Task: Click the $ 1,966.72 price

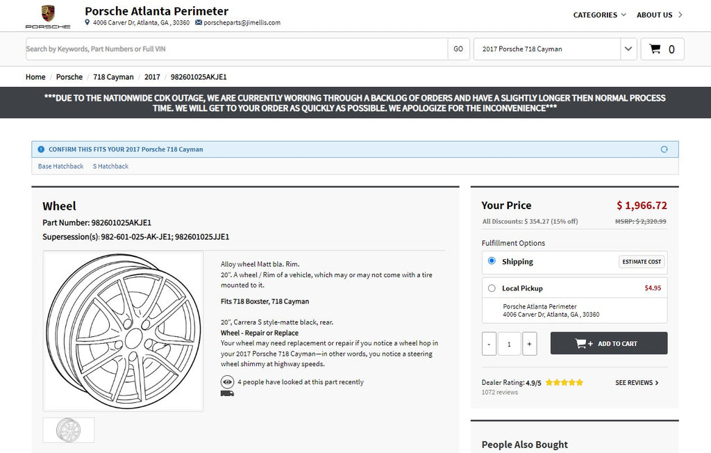Action: (x=642, y=206)
